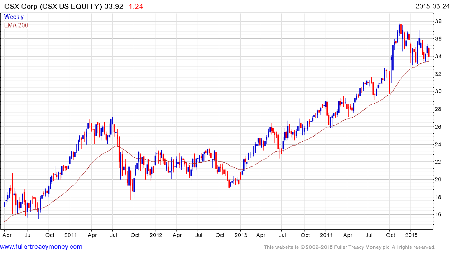Click the 2012 year label on time axis
This screenshot has width=454, height=253.
pos(156,235)
